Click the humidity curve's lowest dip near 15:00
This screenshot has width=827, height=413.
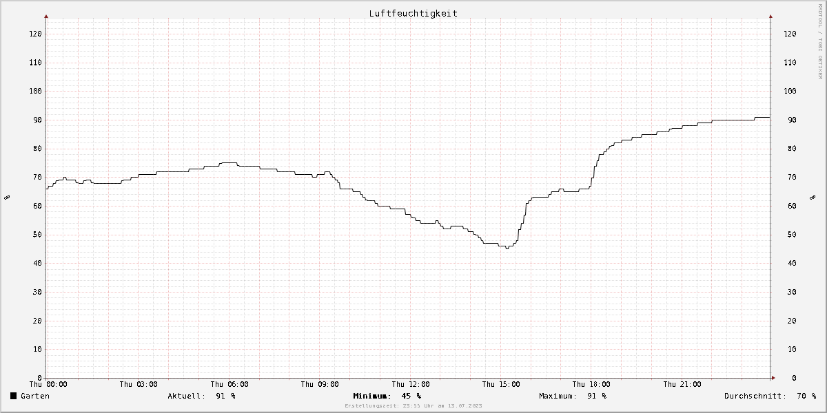507,248
